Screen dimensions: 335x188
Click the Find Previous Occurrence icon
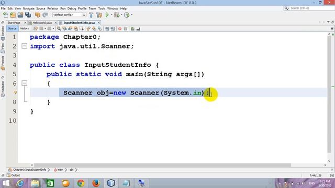(64, 29)
